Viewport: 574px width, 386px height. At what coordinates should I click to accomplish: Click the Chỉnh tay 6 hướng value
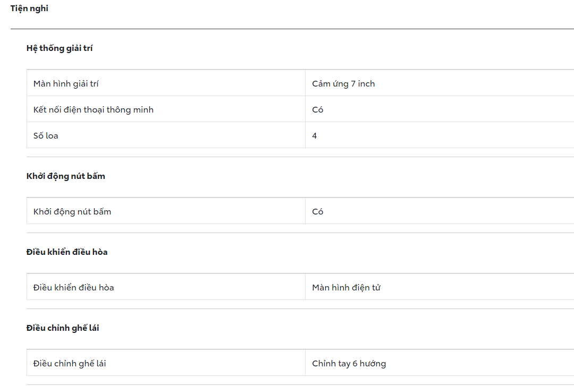[349, 364]
